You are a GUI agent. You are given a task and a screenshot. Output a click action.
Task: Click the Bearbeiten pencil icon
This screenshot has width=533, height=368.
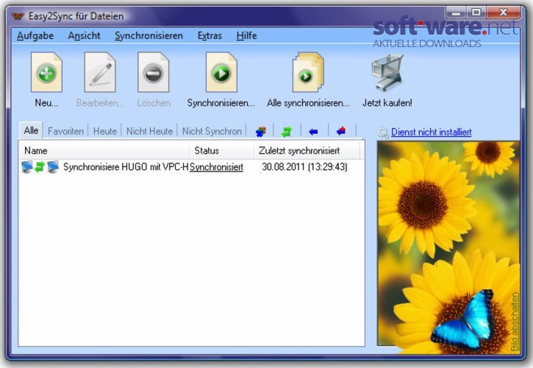[x=100, y=72]
